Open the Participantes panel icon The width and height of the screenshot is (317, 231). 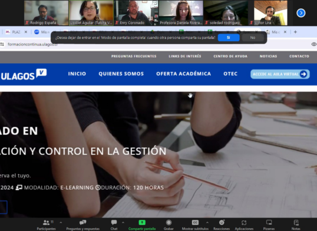tap(47, 223)
